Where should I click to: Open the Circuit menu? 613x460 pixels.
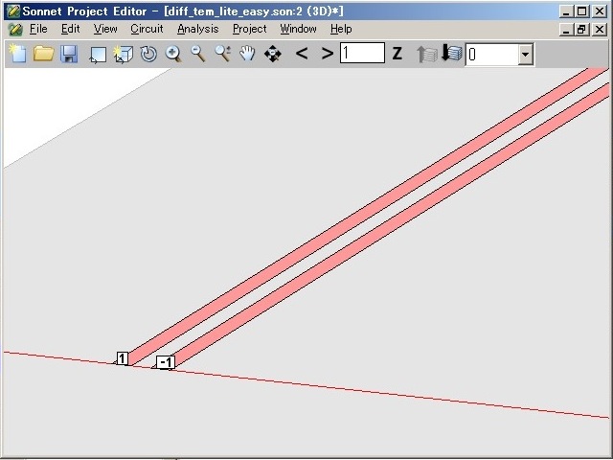pos(147,29)
